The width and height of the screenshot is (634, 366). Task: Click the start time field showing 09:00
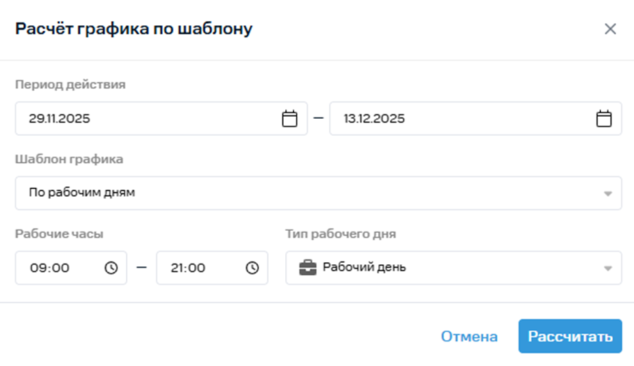click(58, 268)
